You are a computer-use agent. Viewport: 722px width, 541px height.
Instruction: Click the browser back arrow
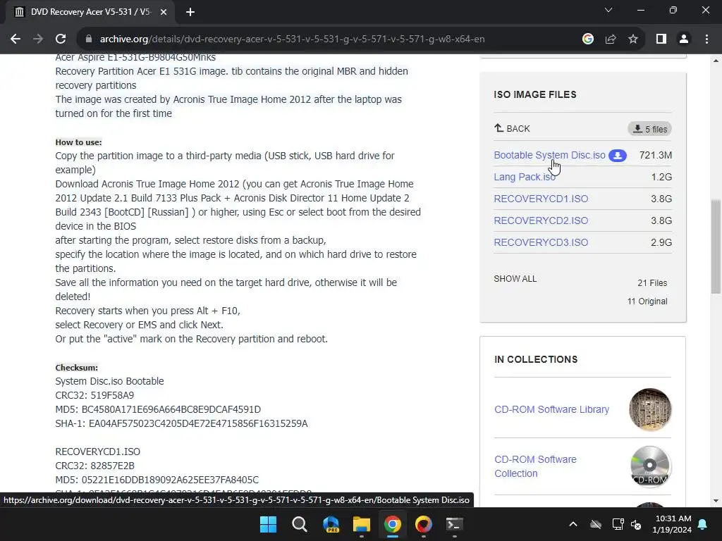pos(16,39)
